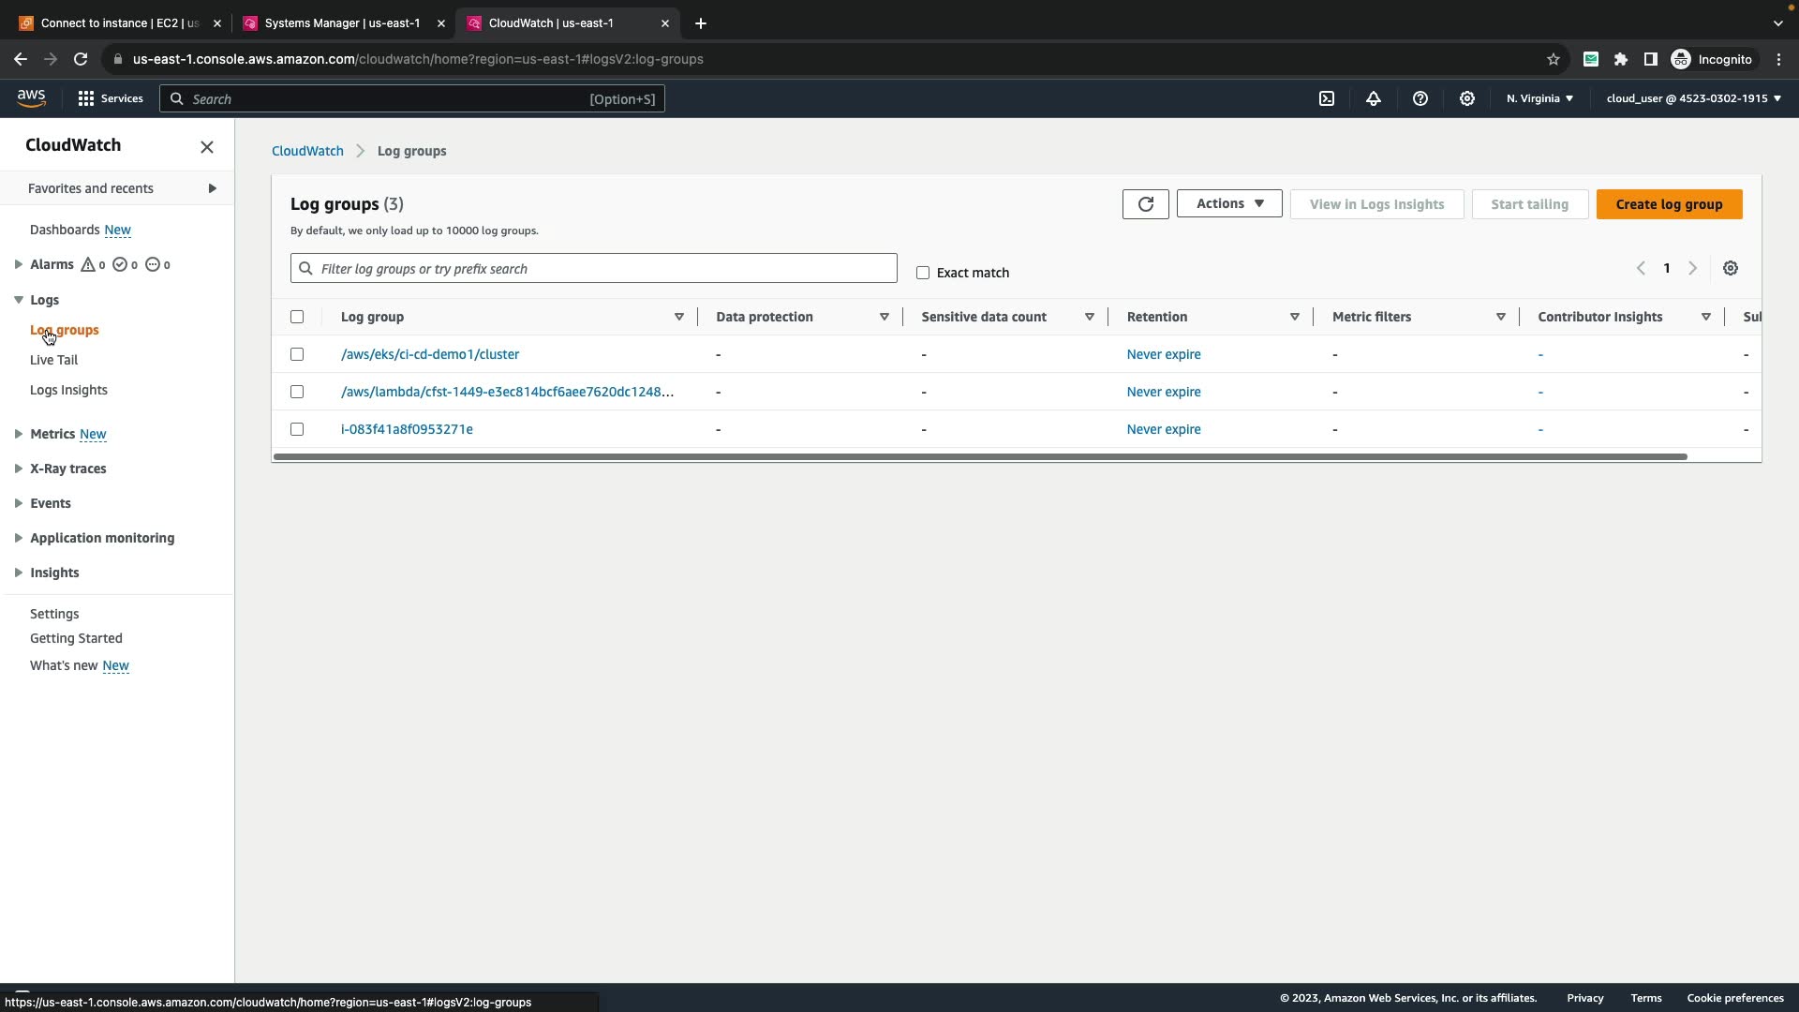1799x1012 pixels.
Task: Click the filter log groups search field
Action: point(593,269)
